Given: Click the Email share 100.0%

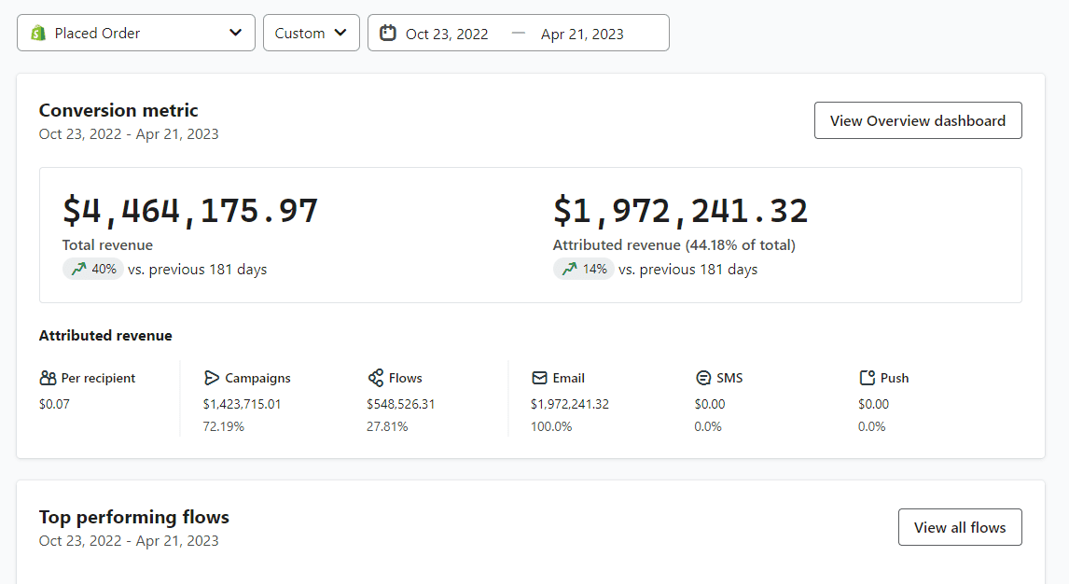Looking at the screenshot, I should pos(551,426).
